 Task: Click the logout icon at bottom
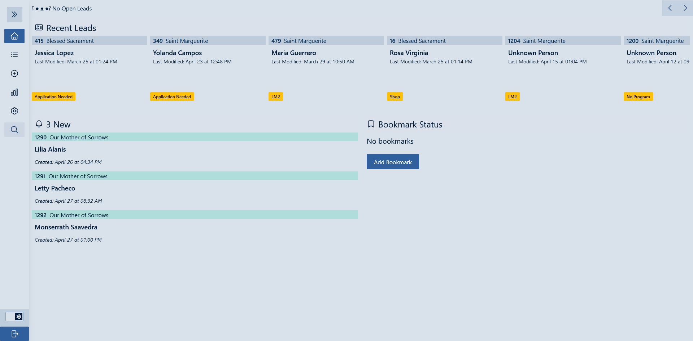pyautogui.click(x=14, y=334)
